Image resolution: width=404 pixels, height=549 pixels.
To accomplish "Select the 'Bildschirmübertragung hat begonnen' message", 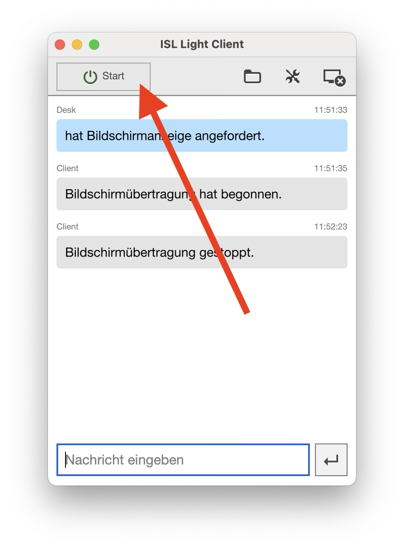I will 202,194.
